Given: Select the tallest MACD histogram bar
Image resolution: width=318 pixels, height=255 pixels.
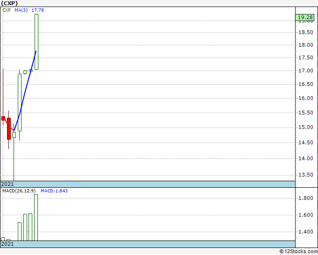Looking at the screenshot, I should coord(36,217).
